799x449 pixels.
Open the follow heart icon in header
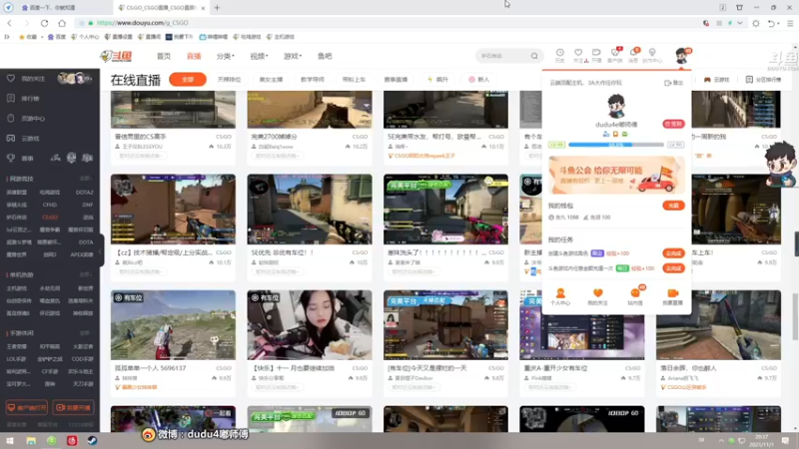[x=578, y=55]
